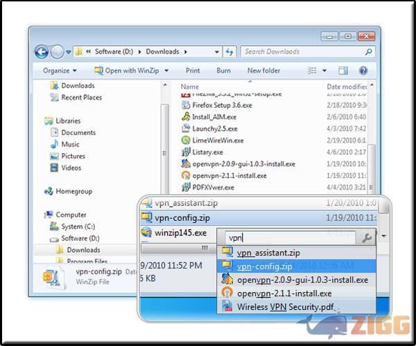The height and width of the screenshot is (346, 416).
Task: Click the Name column header
Action: tap(189, 87)
